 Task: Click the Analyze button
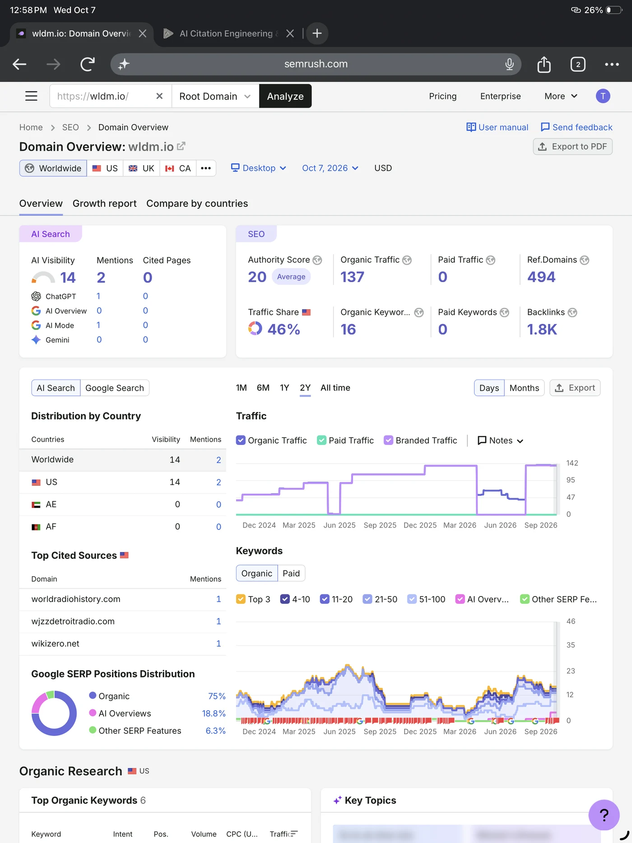coord(285,96)
